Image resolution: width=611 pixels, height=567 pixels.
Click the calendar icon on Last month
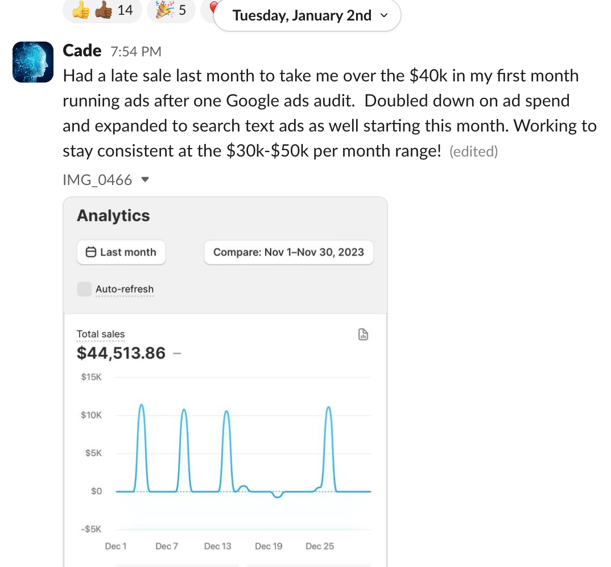[90, 252]
